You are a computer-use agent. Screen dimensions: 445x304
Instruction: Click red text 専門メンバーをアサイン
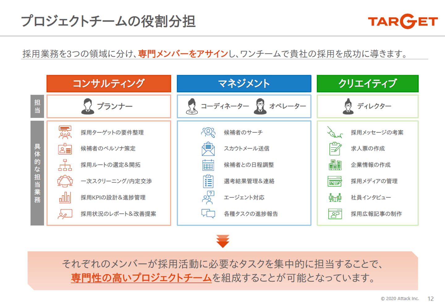tap(183, 54)
